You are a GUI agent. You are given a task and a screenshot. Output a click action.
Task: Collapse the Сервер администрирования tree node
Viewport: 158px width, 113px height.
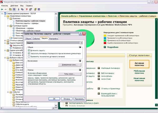pyautogui.click(x=2, y=14)
